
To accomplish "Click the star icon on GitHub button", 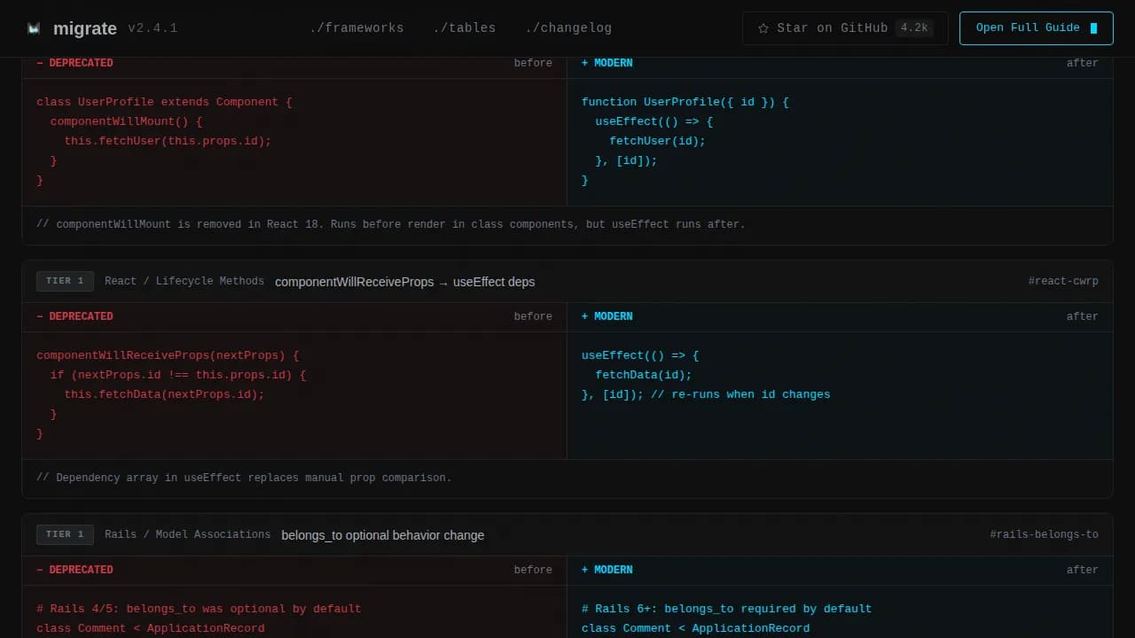I will coord(763,28).
